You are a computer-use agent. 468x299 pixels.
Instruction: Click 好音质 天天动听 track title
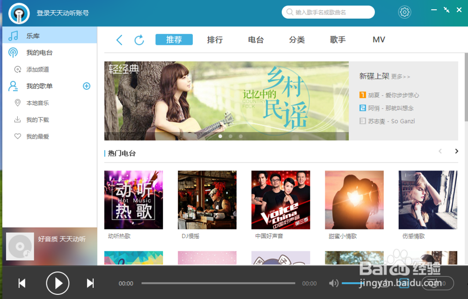point(62,239)
